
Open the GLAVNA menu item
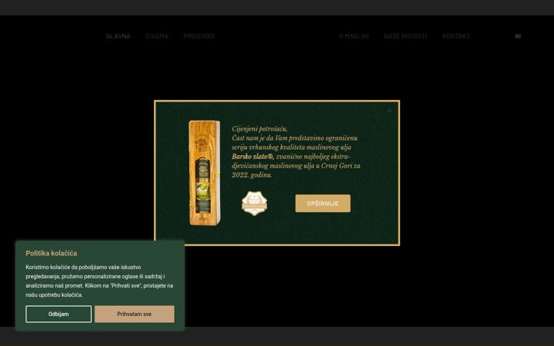click(118, 36)
